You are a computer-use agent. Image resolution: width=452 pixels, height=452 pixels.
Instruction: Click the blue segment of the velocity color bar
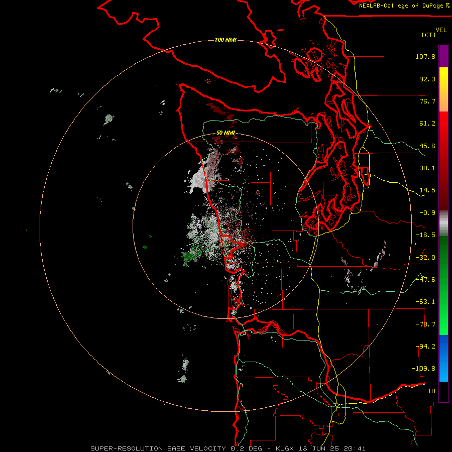pyautogui.click(x=443, y=358)
